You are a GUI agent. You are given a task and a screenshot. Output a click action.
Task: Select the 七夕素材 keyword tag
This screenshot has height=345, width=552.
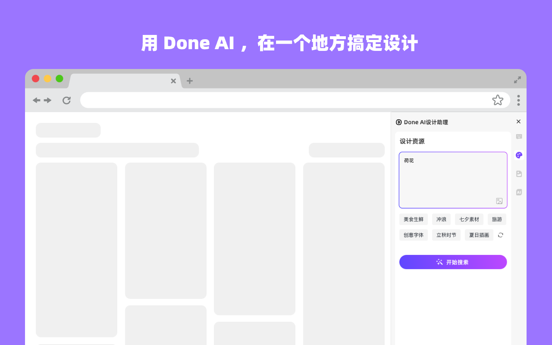tap(469, 219)
